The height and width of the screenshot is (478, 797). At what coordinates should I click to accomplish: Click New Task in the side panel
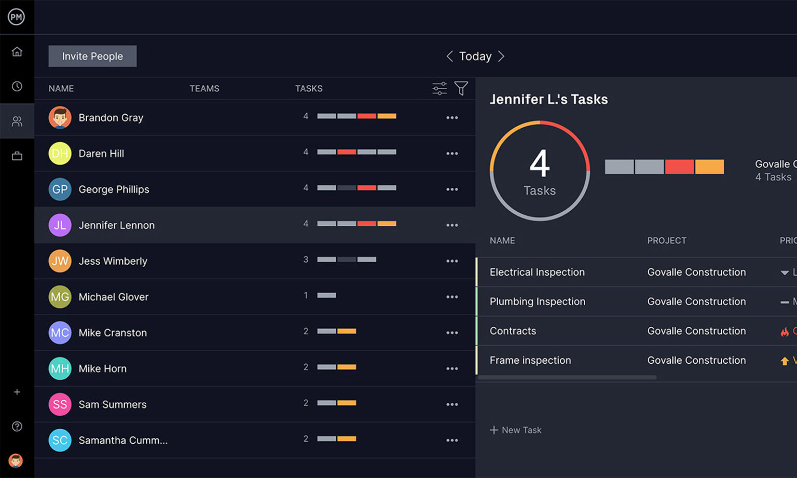pyautogui.click(x=516, y=430)
